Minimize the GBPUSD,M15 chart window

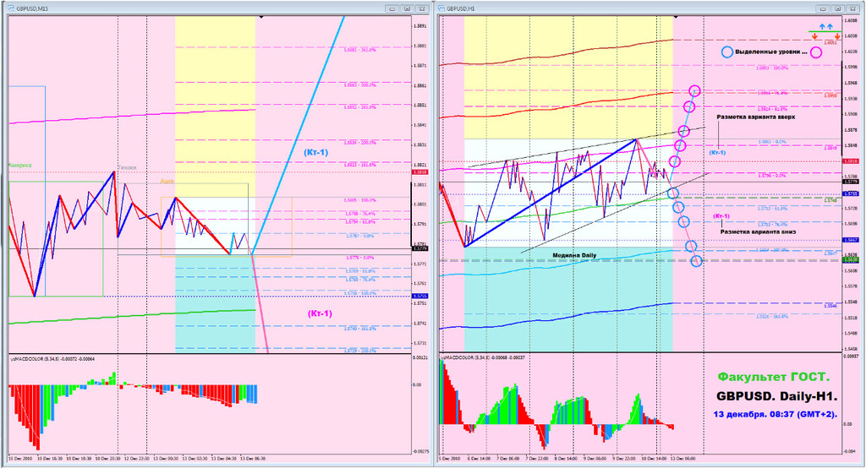(392, 8)
